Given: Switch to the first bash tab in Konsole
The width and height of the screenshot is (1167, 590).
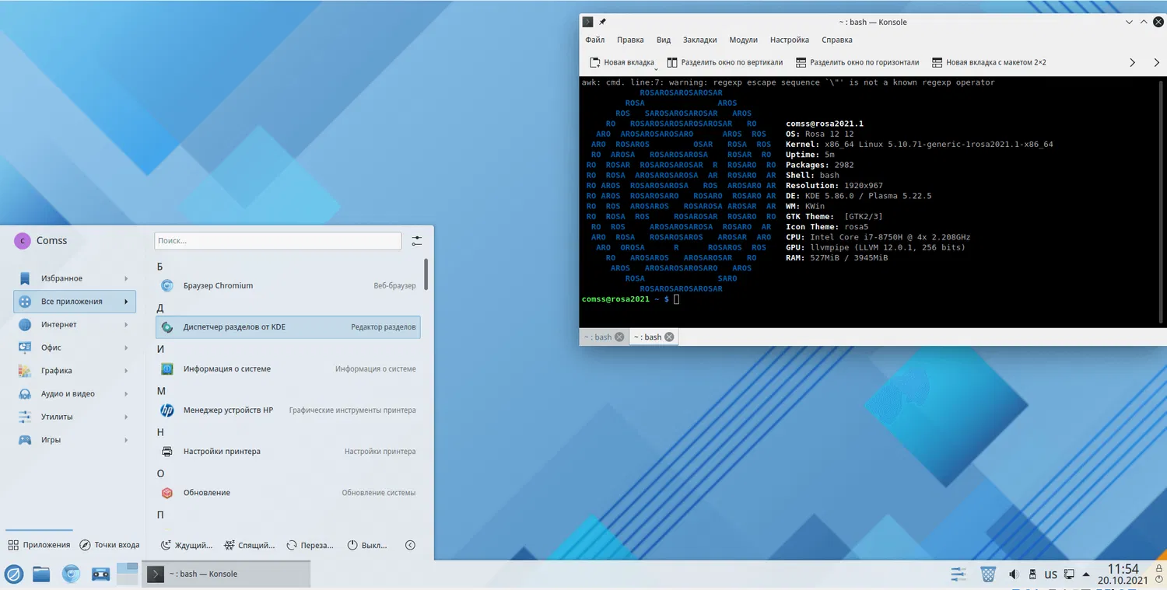Looking at the screenshot, I should tap(598, 337).
